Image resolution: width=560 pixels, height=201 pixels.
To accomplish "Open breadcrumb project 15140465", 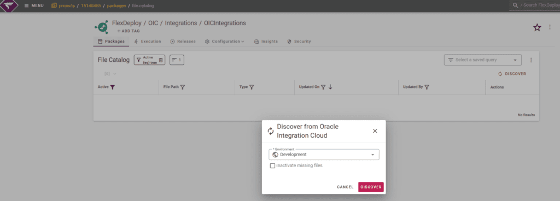I will pos(91,5).
